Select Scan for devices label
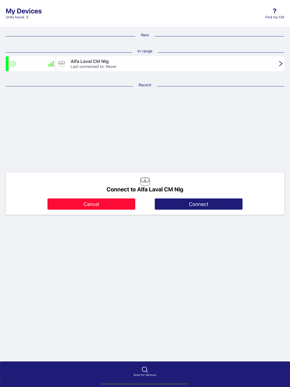 [145, 375]
